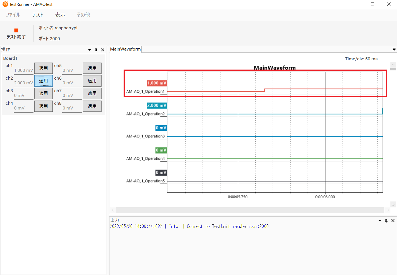Select the MainWaveform tab
The width and height of the screenshot is (397, 276).
(x=125, y=49)
